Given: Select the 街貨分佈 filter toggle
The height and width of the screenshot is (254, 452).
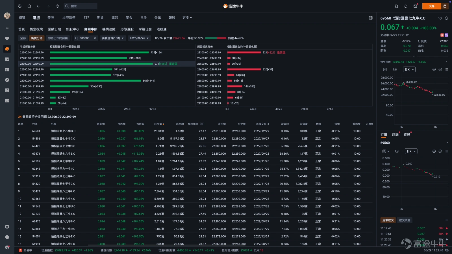Looking at the screenshot, I should pyautogui.click(x=37, y=38).
